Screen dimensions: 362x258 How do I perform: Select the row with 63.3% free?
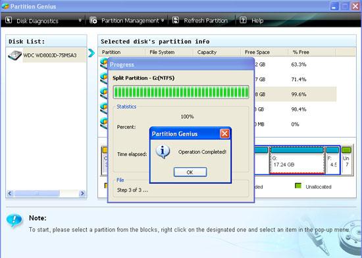click(x=296, y=64)
